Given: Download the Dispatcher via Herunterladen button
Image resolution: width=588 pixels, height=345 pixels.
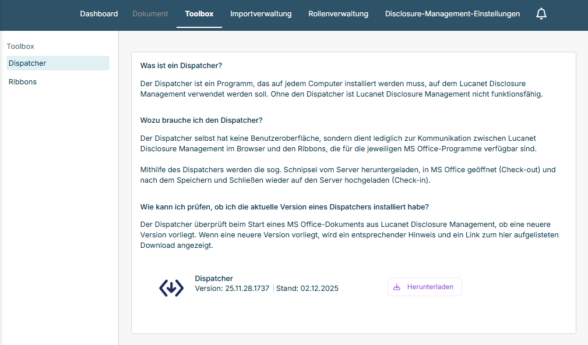Looking at the screenshot, I should click(424, 286).
